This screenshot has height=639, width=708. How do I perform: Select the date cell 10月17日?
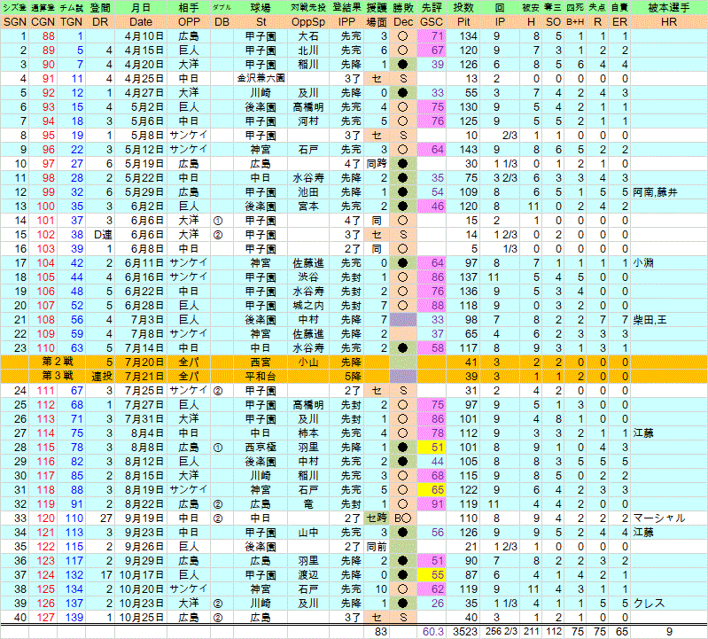(141, 575)
